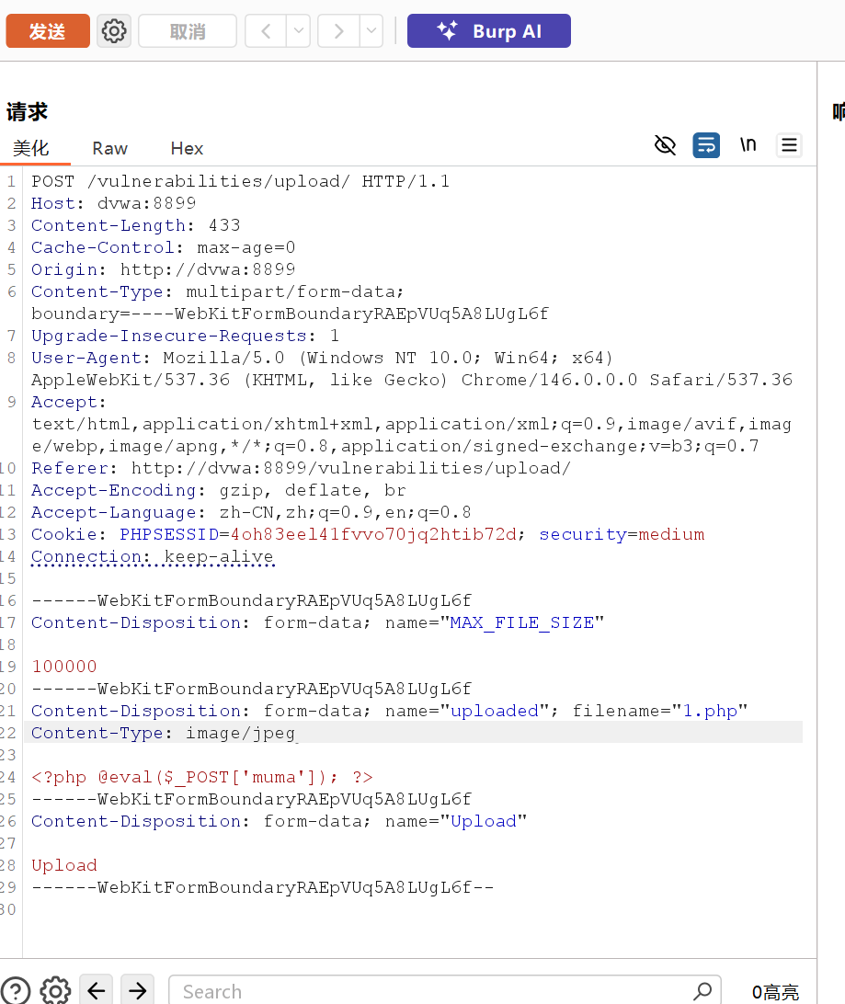Go to next request with forward arrow
The image size is (845, 1004).
pos(339,30)
